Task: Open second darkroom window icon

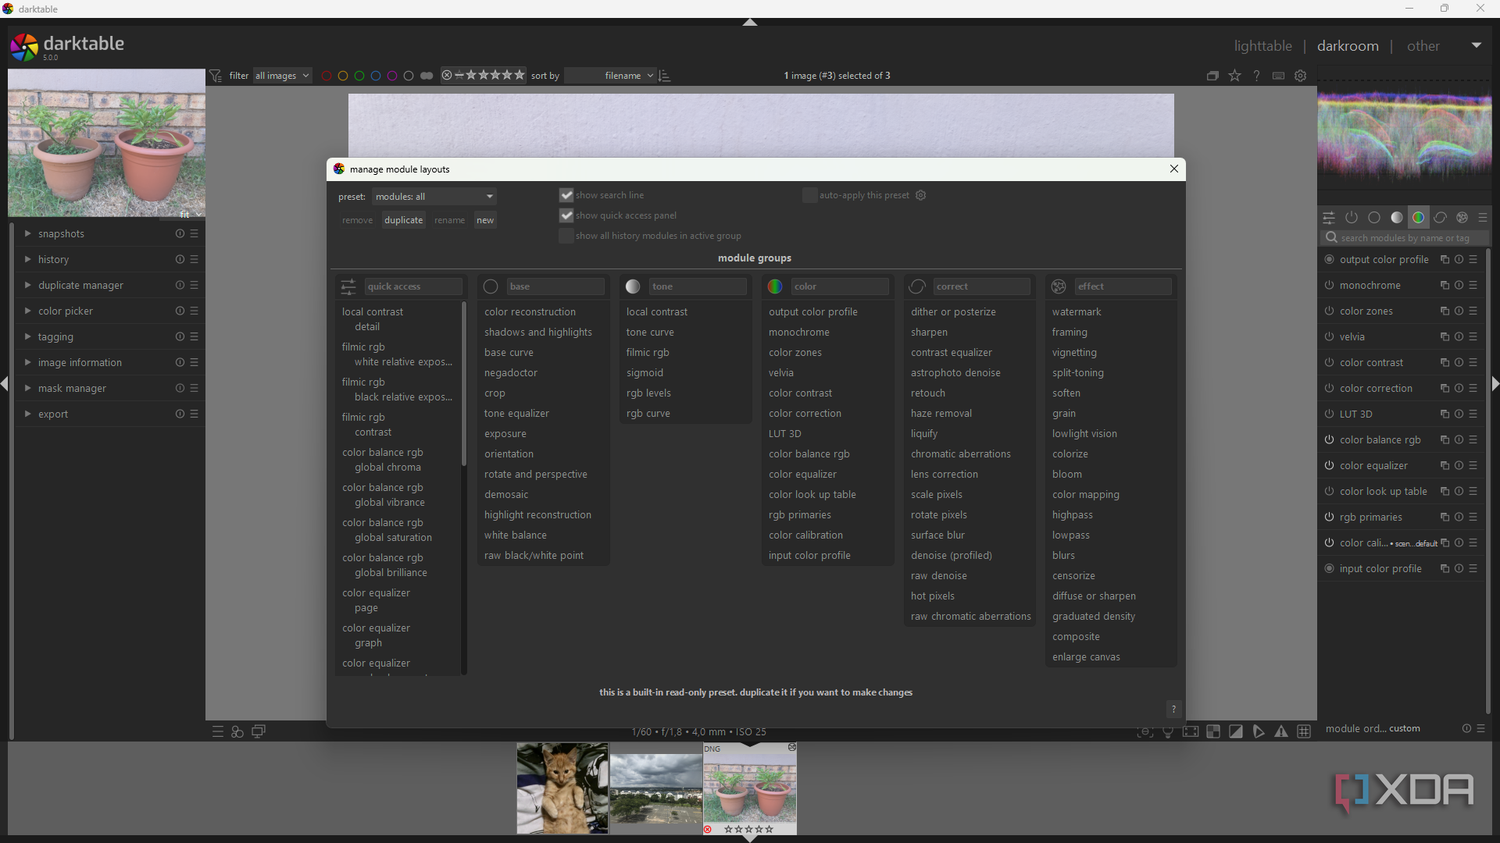Action: (259, 731)
